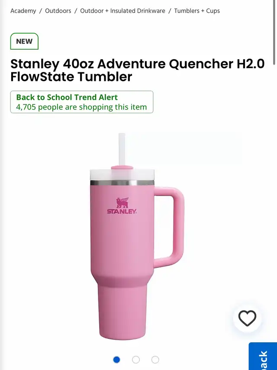Open the Outdoors breadcrumb category
Screen dimensions: 277x370
(x=58, y=11)
